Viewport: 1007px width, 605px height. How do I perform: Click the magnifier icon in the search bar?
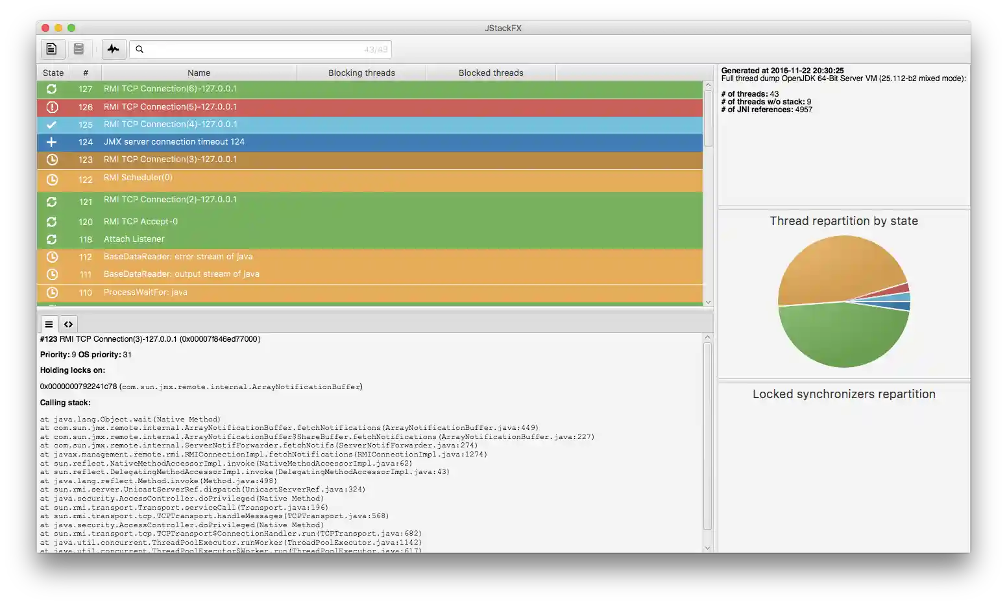pos(140,49)
